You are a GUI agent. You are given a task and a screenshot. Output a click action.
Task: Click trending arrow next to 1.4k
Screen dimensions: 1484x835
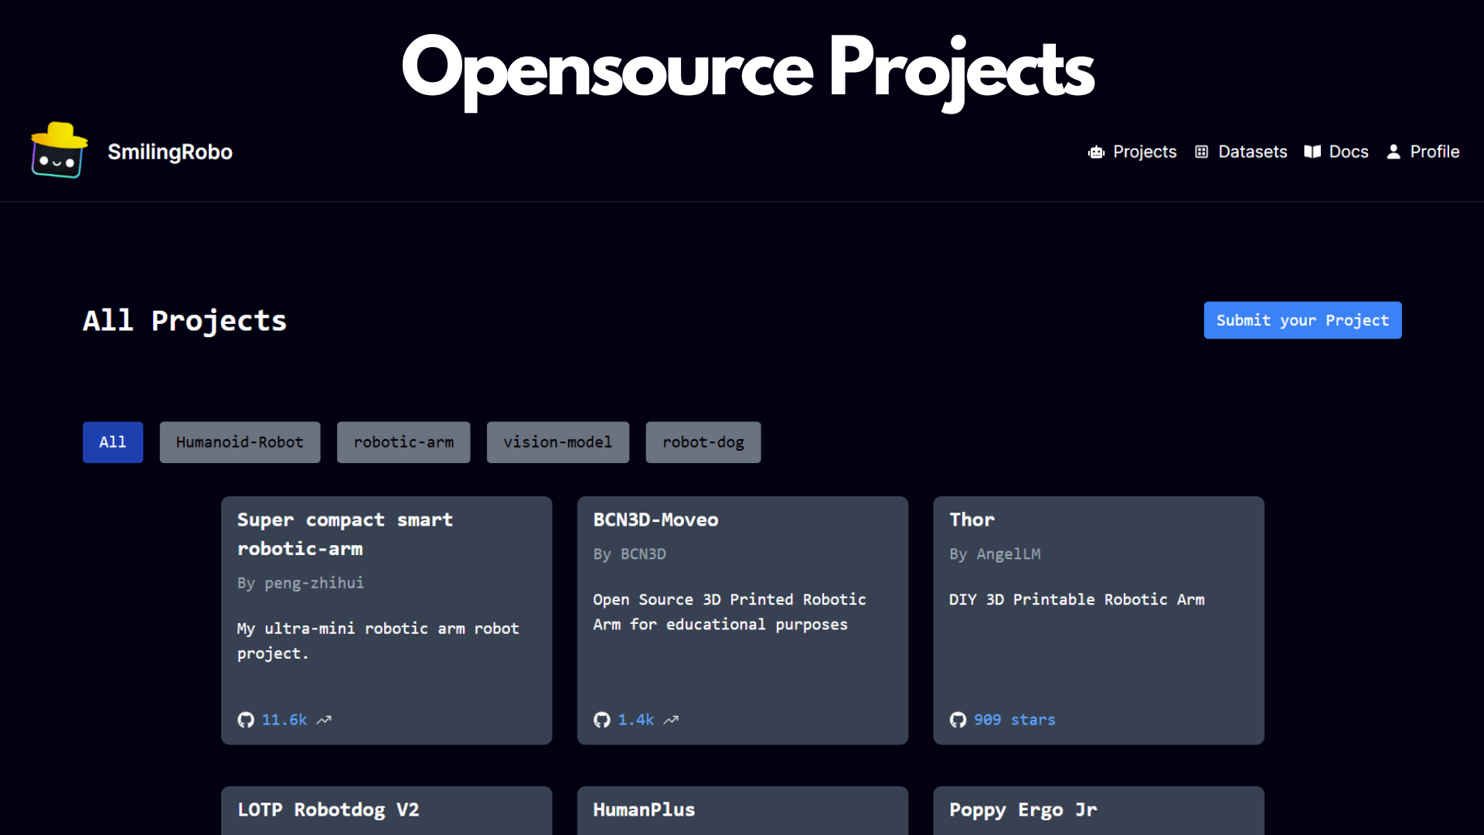point(671,720)
